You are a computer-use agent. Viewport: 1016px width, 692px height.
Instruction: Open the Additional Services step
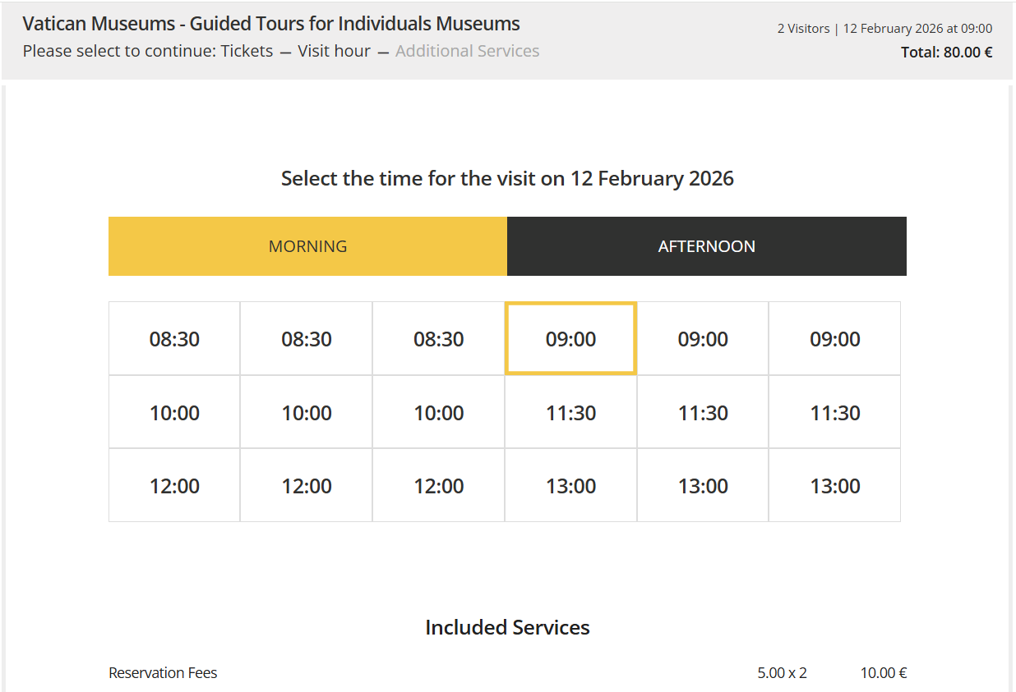(x=467, y=51)
